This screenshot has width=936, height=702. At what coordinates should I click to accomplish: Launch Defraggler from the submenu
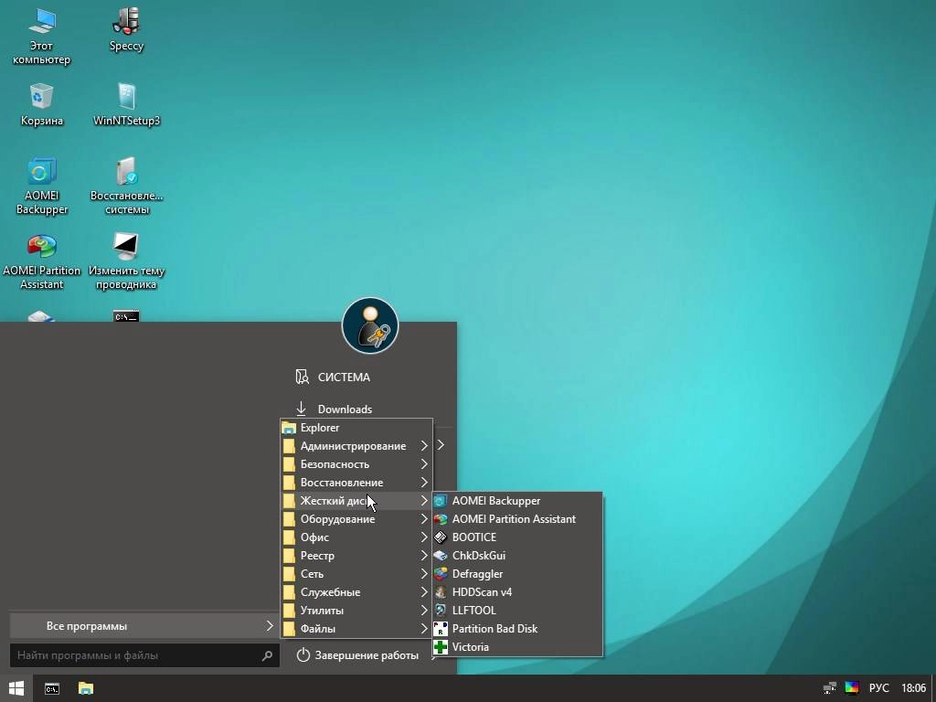(517, 574)
